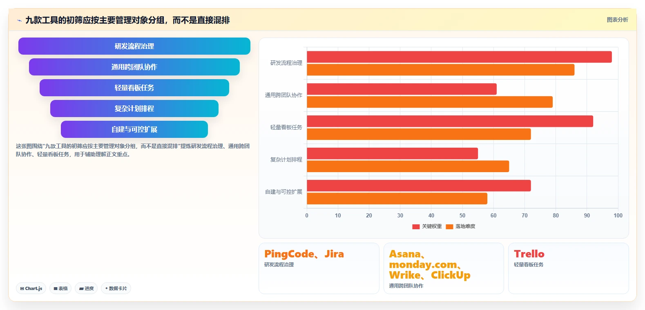Click the 表格 tag chip
The width and height of the screenshot is (645, 310).
(x=60, y=288)
